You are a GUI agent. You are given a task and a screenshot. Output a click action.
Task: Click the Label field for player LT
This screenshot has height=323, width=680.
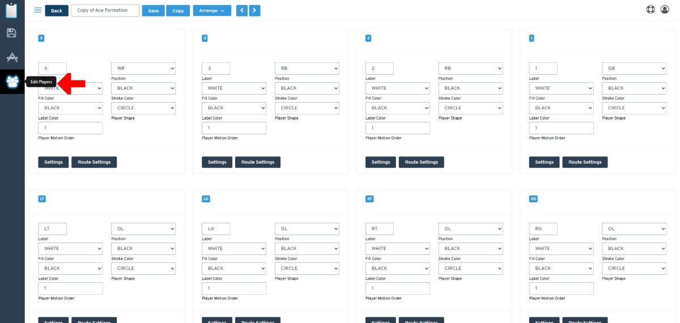pos(52,229)
